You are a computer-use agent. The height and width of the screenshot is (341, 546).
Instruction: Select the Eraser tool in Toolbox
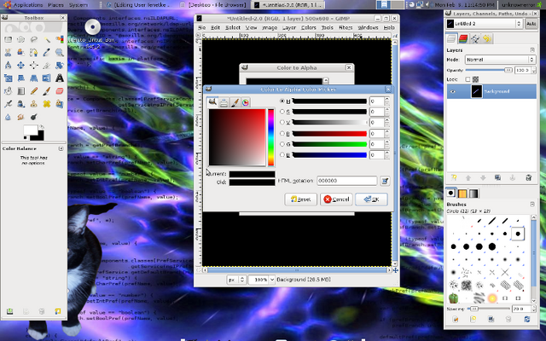(x=60, y=91)
